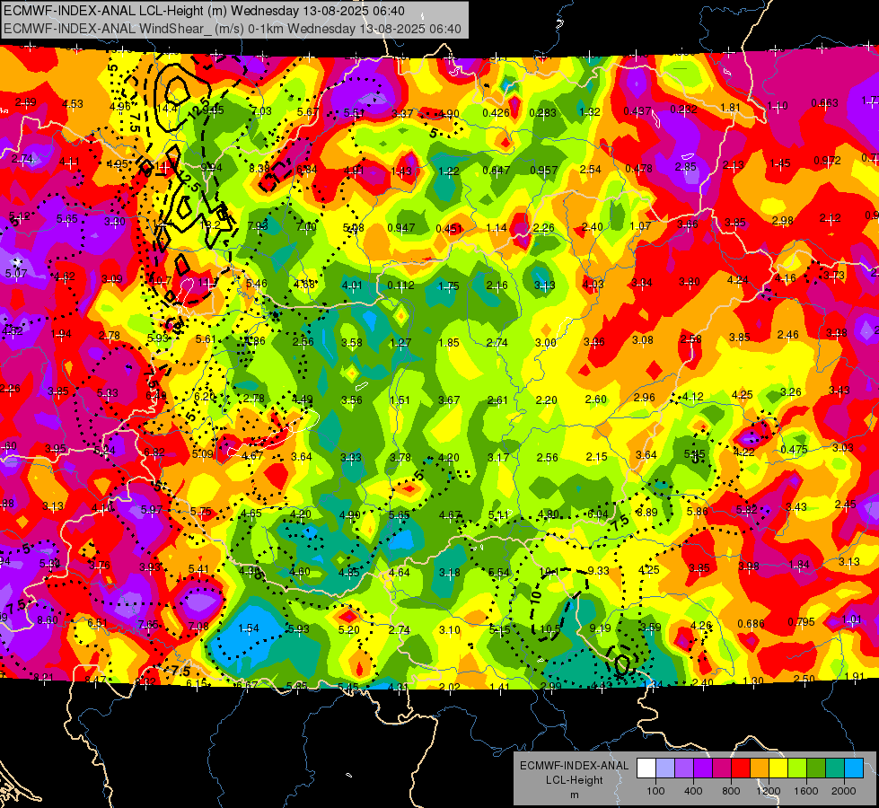
Task: Click the wind shear value 2.69
Action: point(26,102)
